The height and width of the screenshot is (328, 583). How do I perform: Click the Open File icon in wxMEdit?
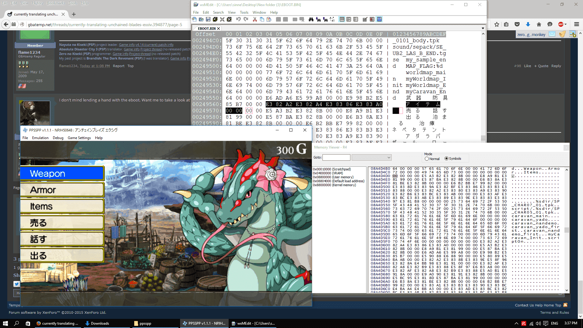(201, 19)
